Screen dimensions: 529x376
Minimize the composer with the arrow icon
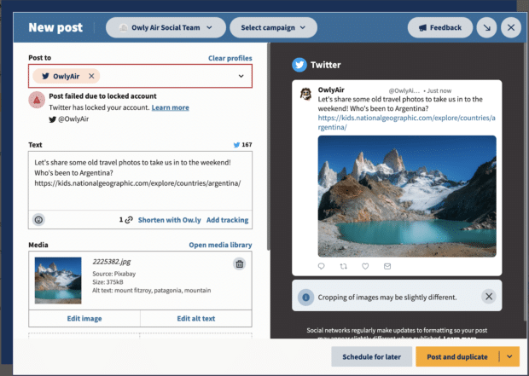pyautogui.click(x=486, y=27)
